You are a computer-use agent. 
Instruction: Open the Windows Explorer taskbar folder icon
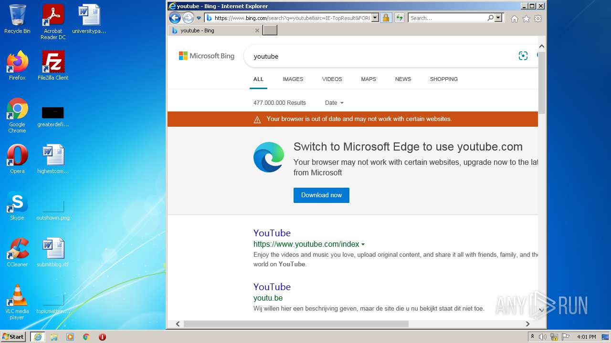click(54, 337)
